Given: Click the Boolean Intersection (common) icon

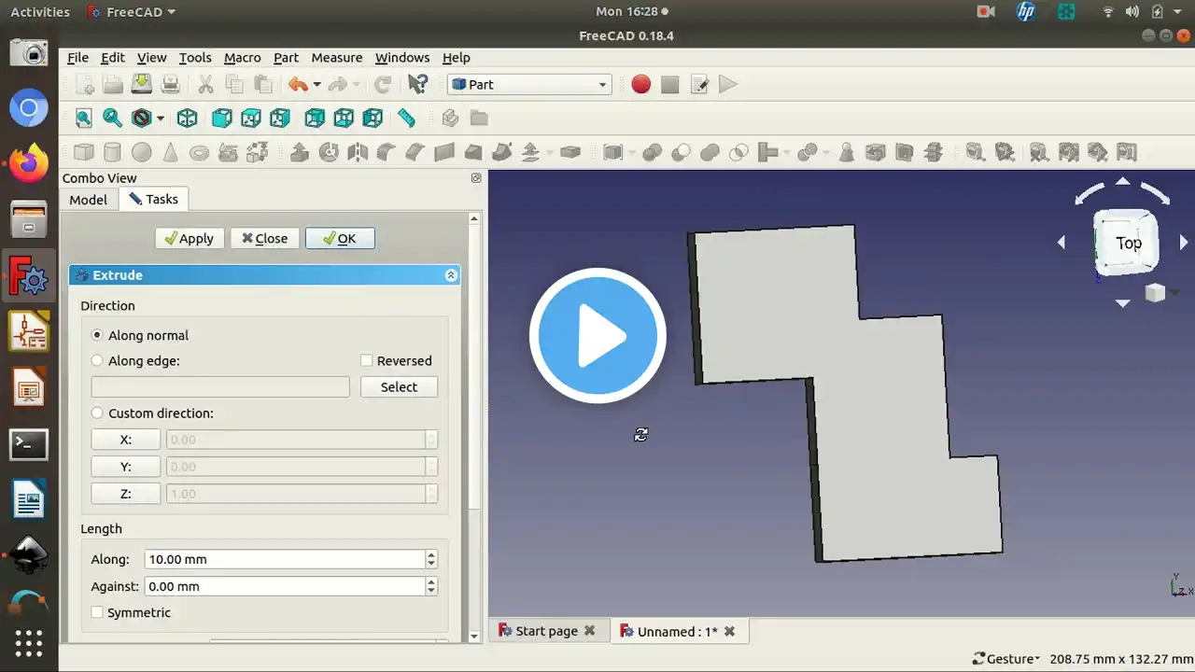Looking at the screenshot, I should [738, 152].
